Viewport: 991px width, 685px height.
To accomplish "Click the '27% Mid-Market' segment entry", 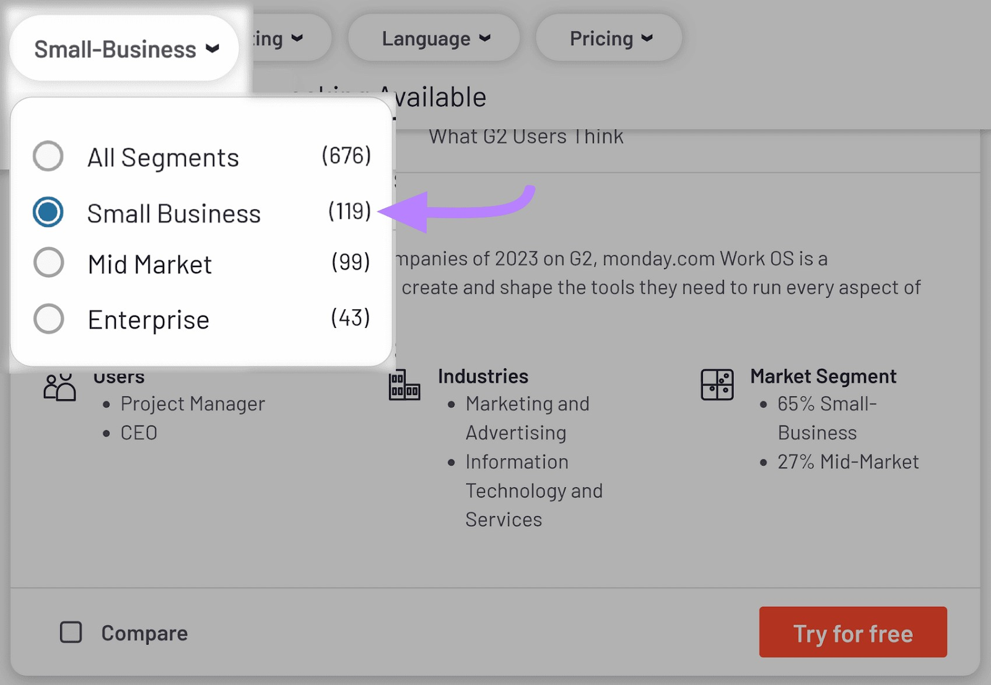I will 848,462.
